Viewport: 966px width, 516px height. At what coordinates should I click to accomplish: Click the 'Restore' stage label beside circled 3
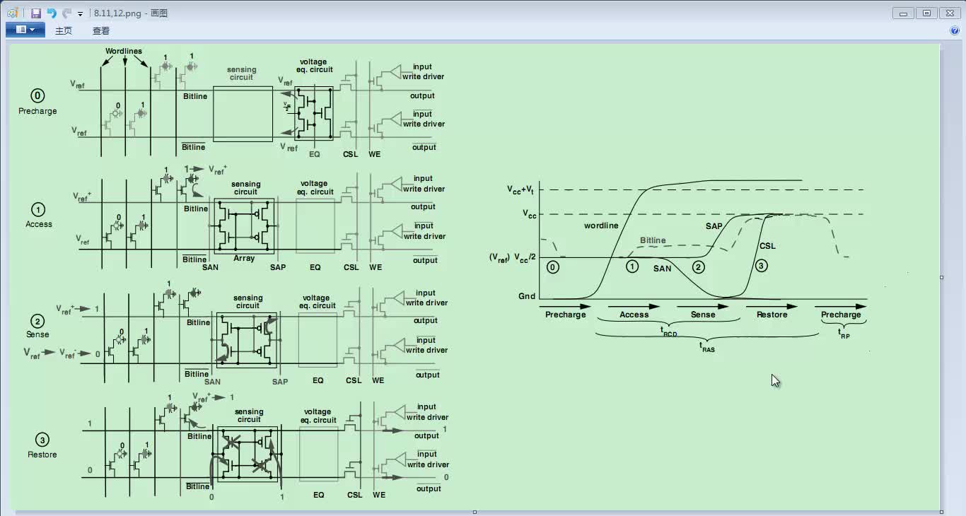(42, 455)
